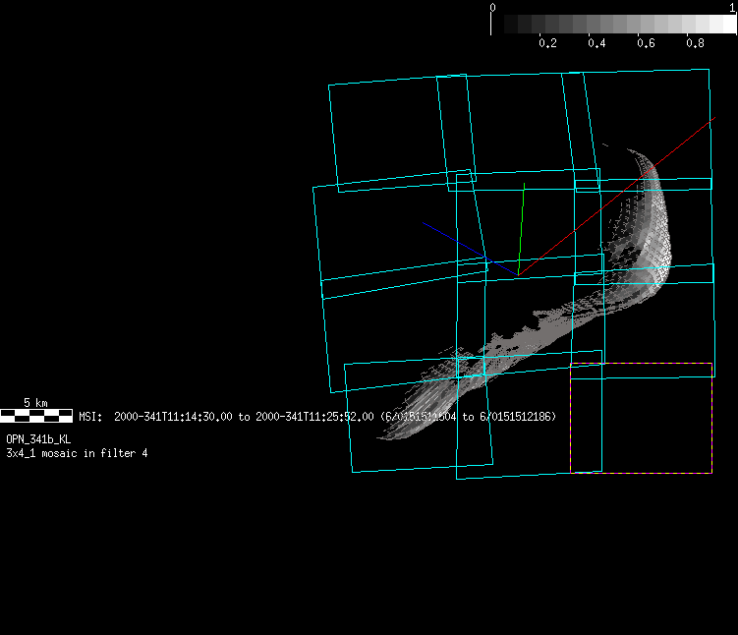This screenshot has width=738, height=635.
Task: Click the red highlighted spot on asteroid
Action: 649,171
